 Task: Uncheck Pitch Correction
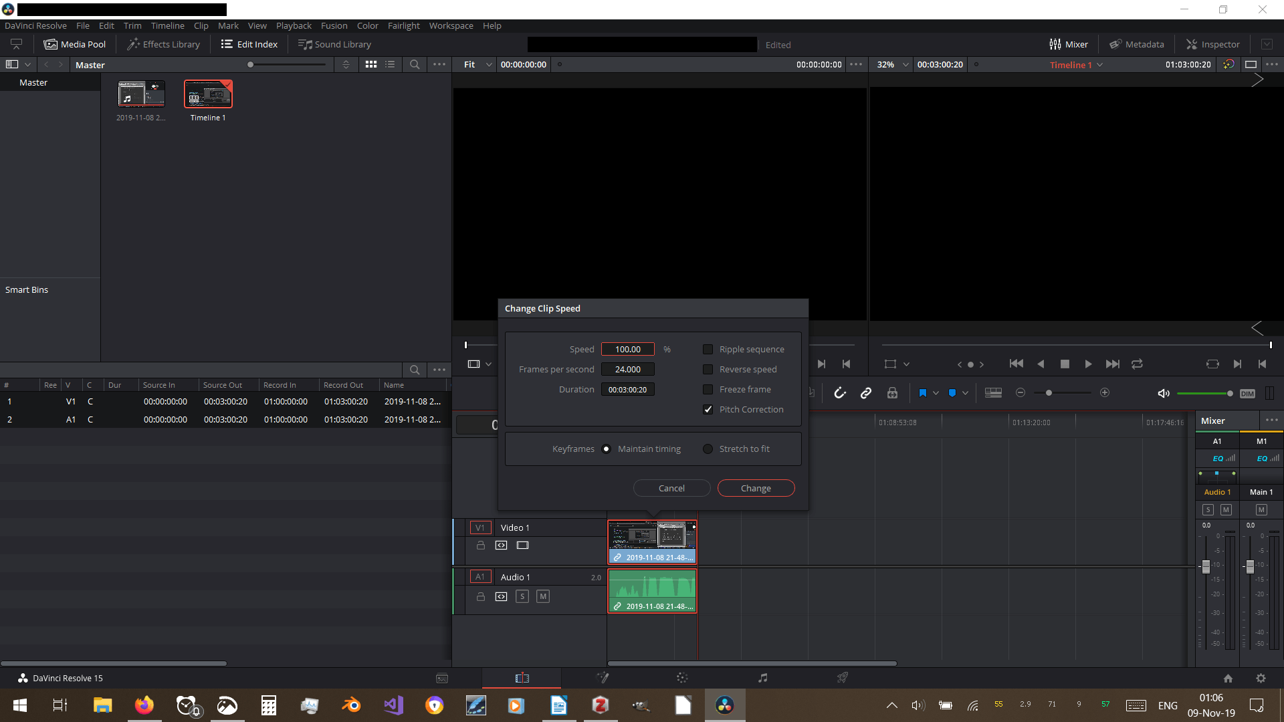click(708, 409)
